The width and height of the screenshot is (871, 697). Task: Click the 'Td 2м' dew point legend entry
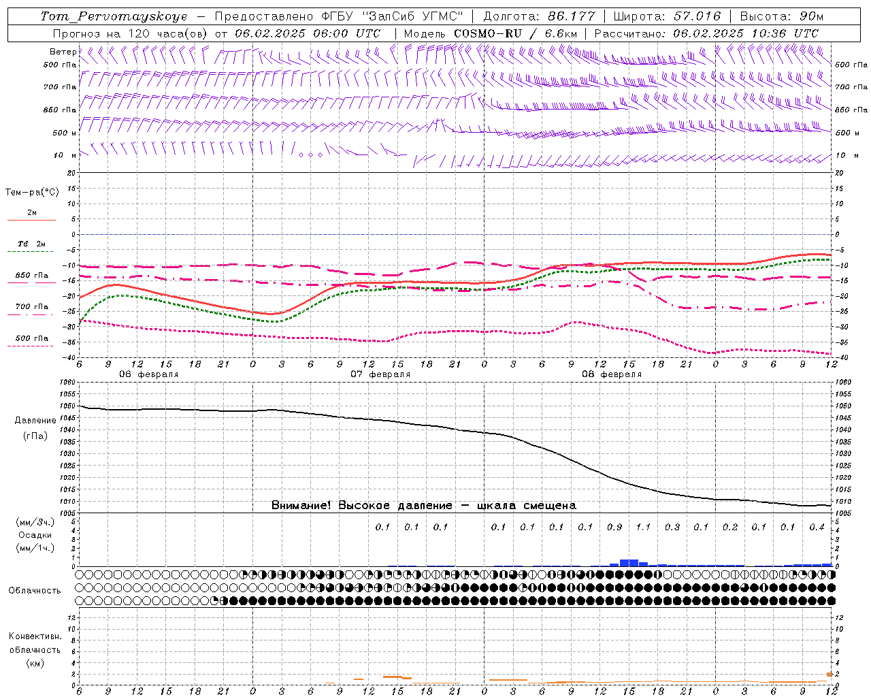tap(32, 244)
